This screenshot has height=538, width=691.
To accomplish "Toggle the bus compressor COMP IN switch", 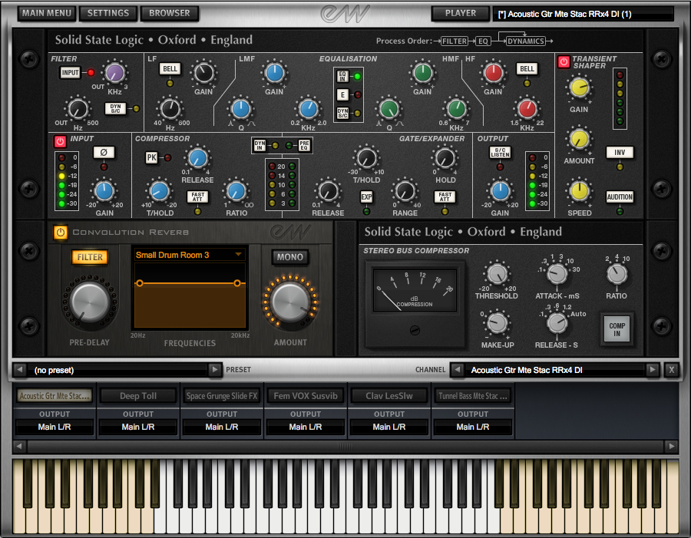I will coord(617,329).
